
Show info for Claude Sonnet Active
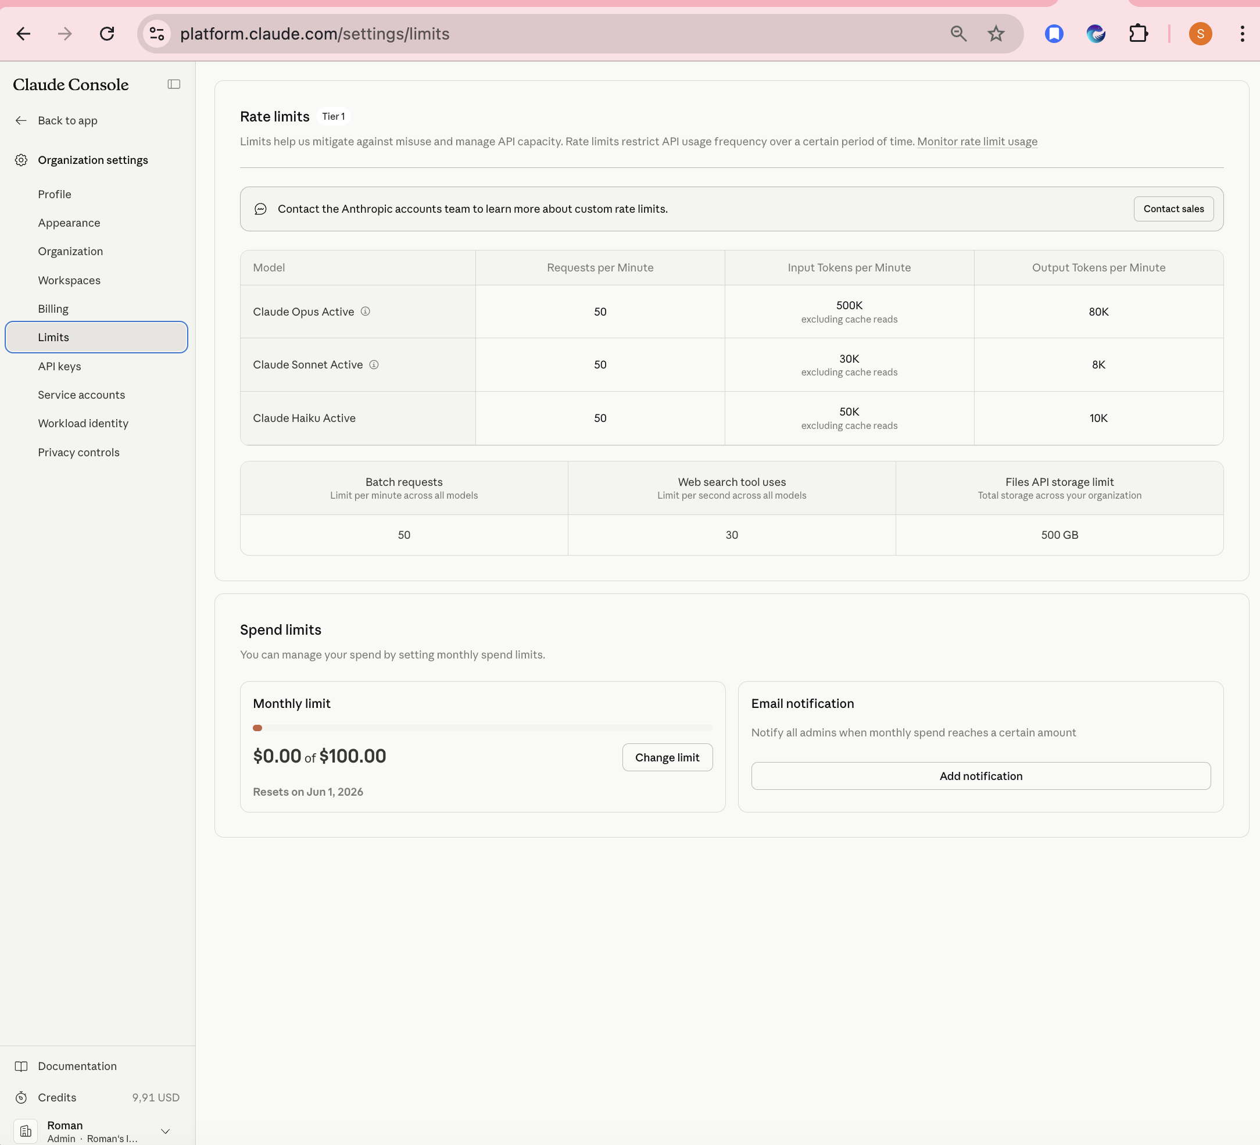(374, 364)
